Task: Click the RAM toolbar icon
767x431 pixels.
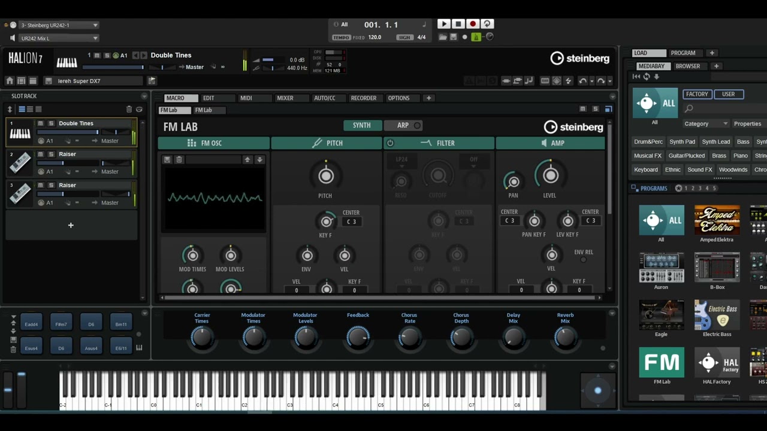Action: (545, 81)
